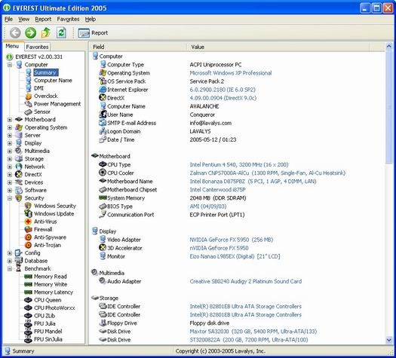This screenshot has width=396, height=358.
Task: Open the Report wizard button
Action: [93, 33]
